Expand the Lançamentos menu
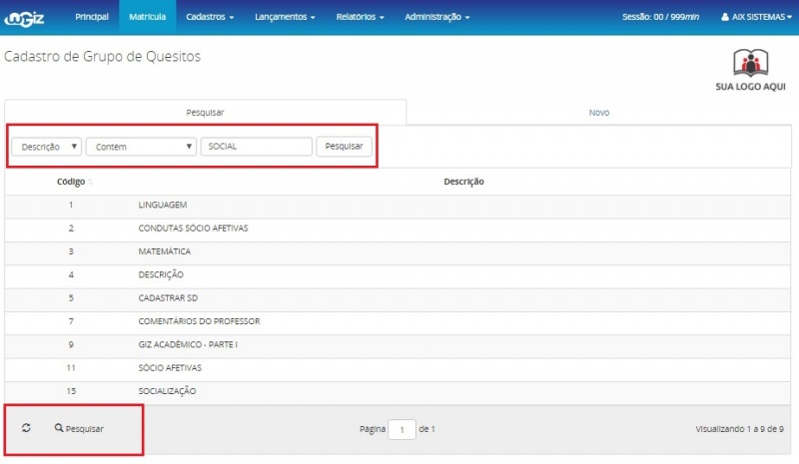Viewport: 799px width, 464px height. [284, 17]
